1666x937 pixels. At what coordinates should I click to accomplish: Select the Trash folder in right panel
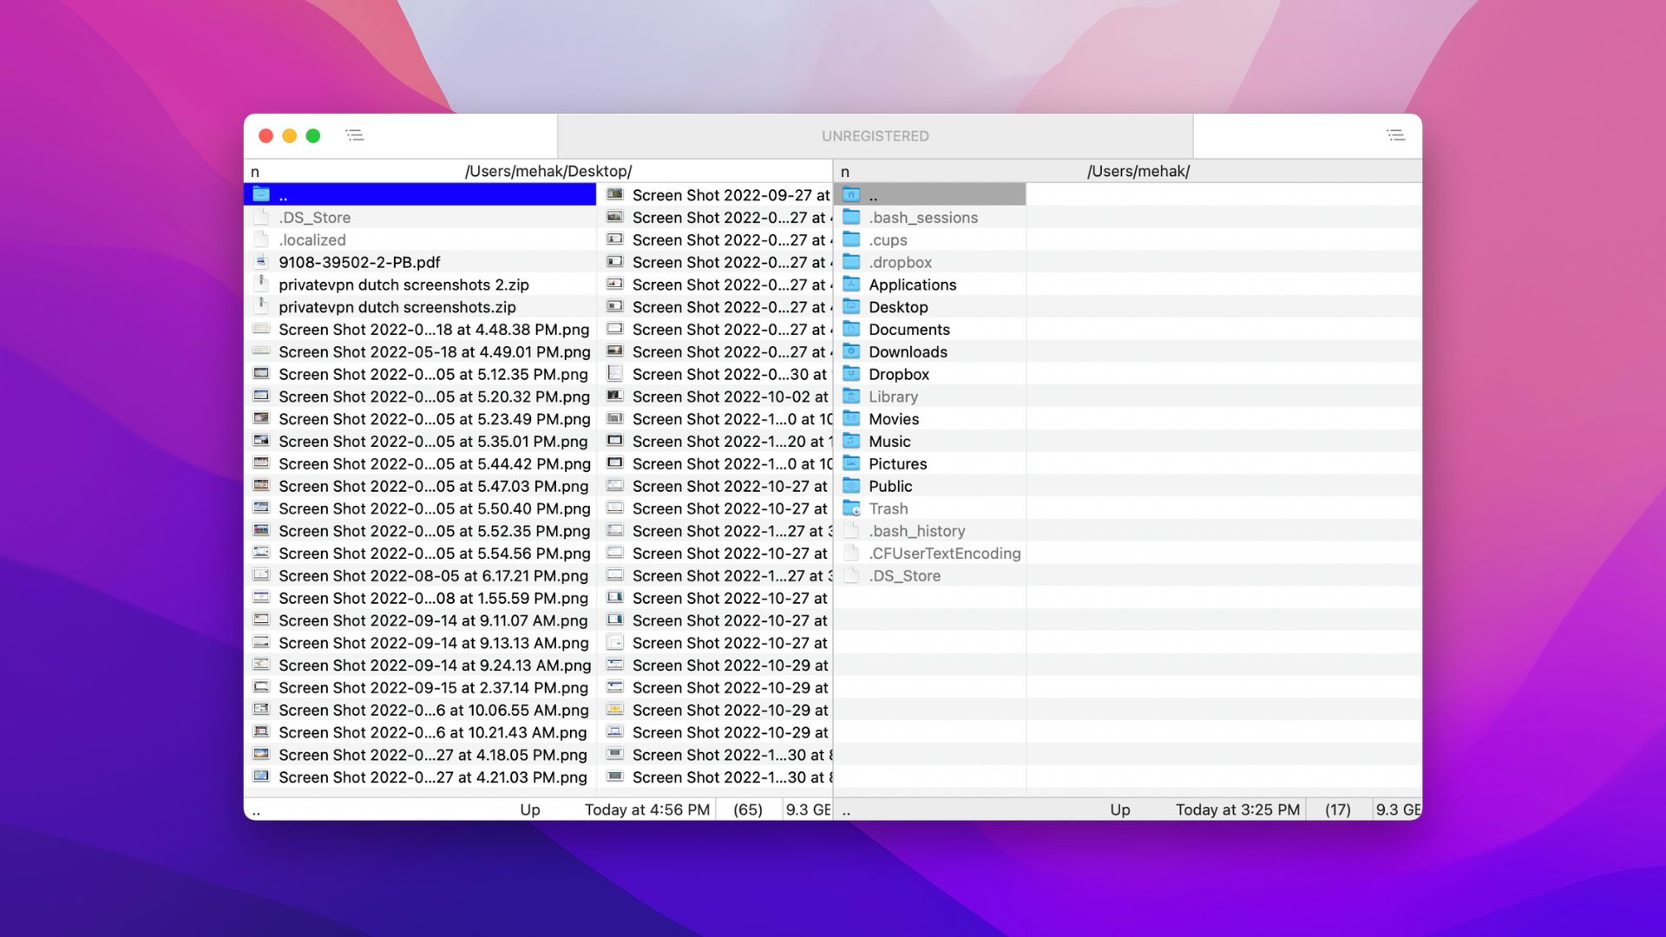click(888, 509)
